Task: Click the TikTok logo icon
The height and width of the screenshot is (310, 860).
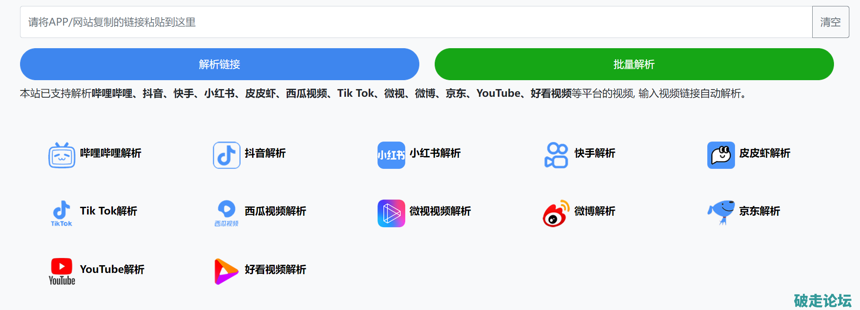Action: [62, 213]
